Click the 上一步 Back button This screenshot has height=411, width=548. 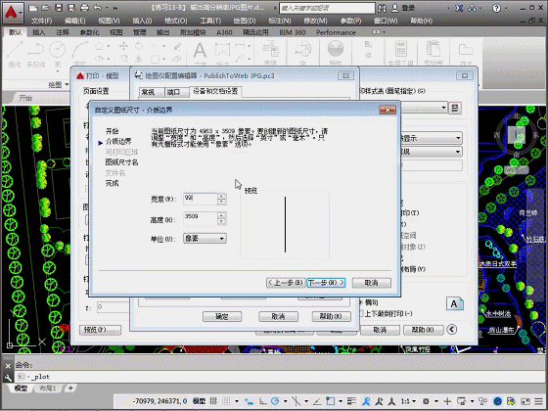(x=286, y=283)
